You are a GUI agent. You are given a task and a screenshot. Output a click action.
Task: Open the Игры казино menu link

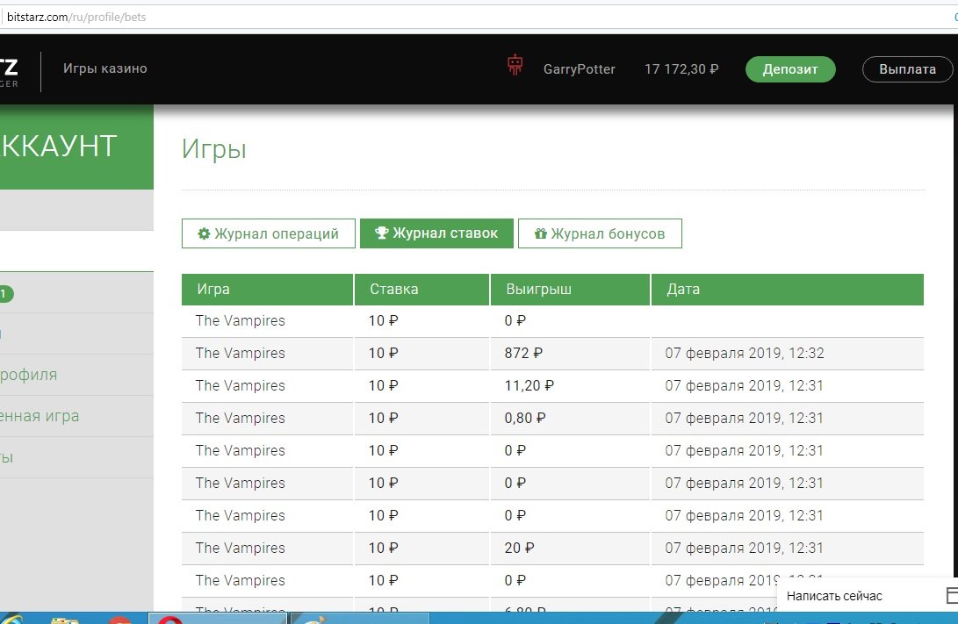(x=105, y=68)
